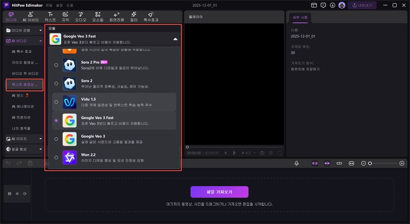Open 나의 창작물 in sidebar
The image size is (410, 224).
pos(21,128)
